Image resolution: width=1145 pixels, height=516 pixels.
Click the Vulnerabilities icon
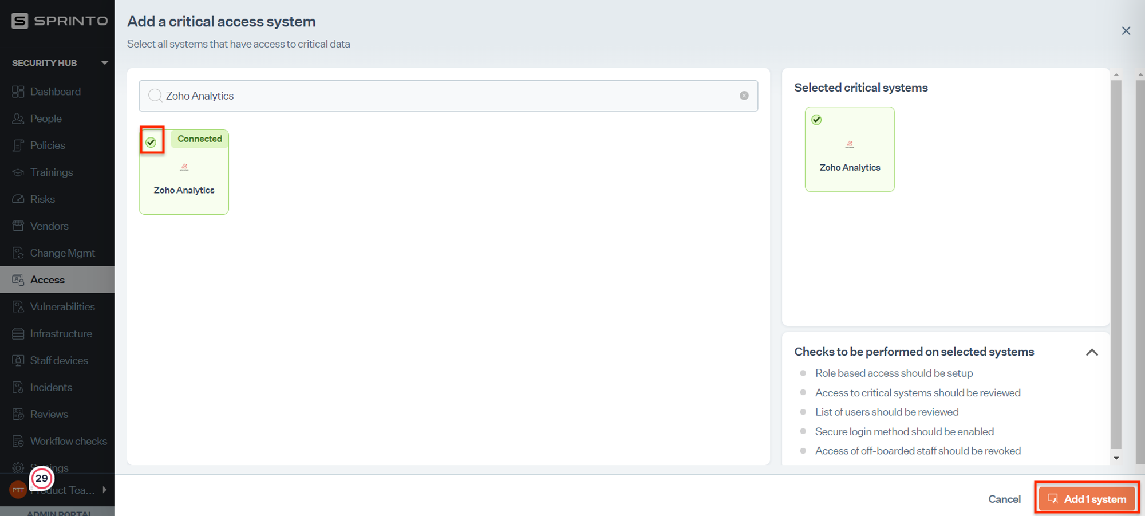[18, 307]
